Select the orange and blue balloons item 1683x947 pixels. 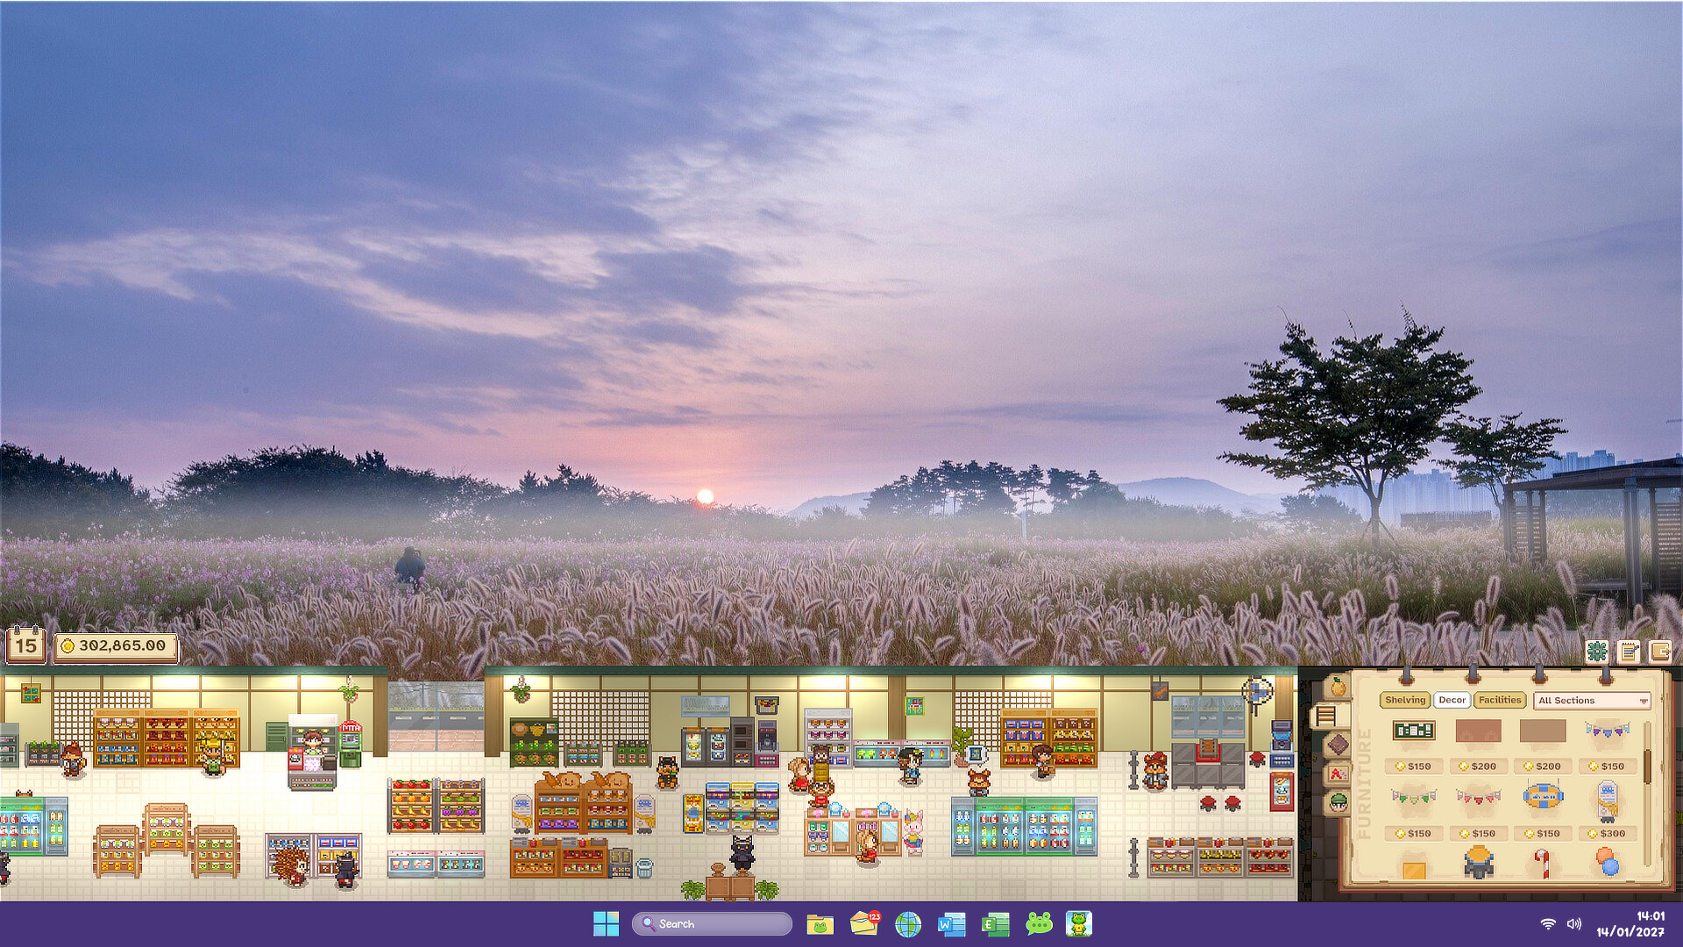[1608, 864]
